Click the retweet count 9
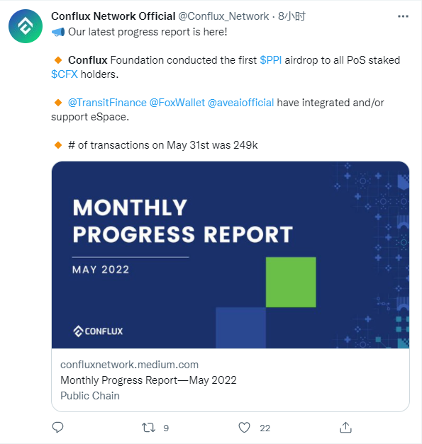The width and height of the screenshot is (422, 444). [x=166, y=428]
